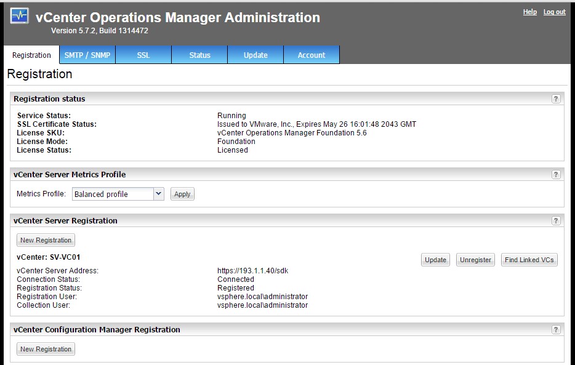Click Update button for SV-VC01
Image resolution: width=575 pixels, height=365 pixels.
[435, 260]
